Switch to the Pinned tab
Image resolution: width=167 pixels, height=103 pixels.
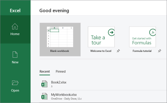click(x=61, y=71)
